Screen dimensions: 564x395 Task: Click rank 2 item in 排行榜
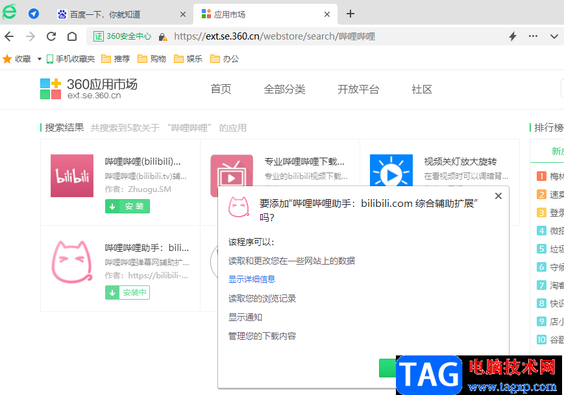click(x=550, y=195)
